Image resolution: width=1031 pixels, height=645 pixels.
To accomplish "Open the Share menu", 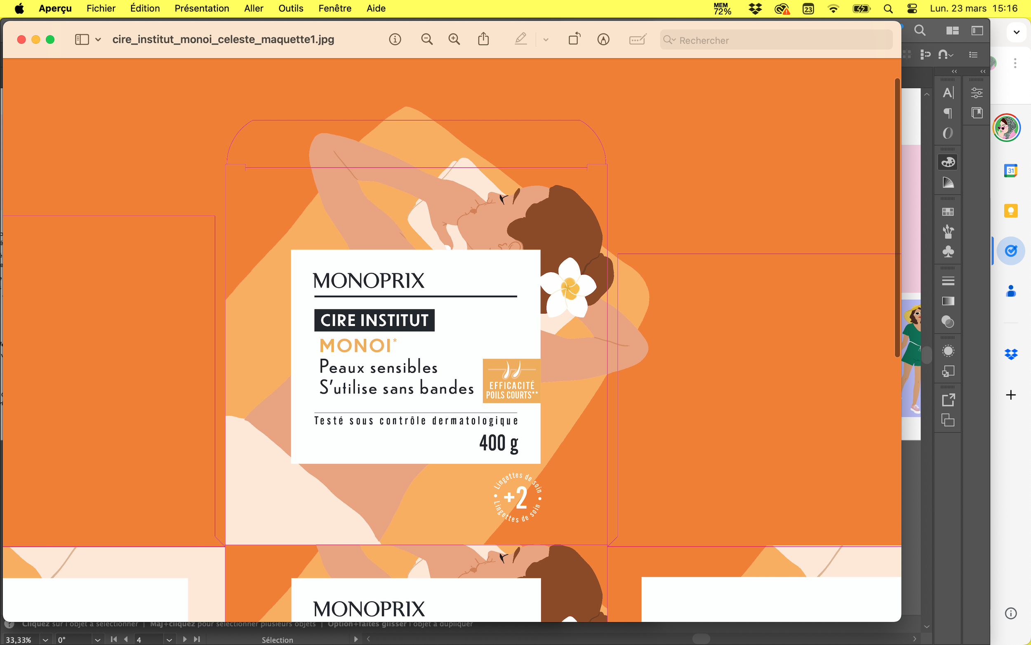I will [483, 39].
